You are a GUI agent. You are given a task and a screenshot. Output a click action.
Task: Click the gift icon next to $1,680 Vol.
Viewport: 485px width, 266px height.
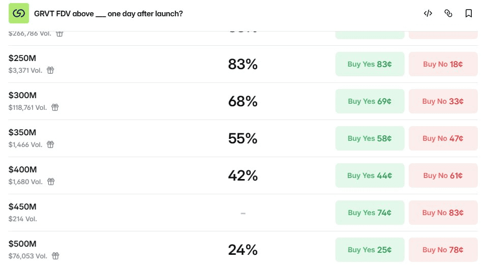(51, 182)
